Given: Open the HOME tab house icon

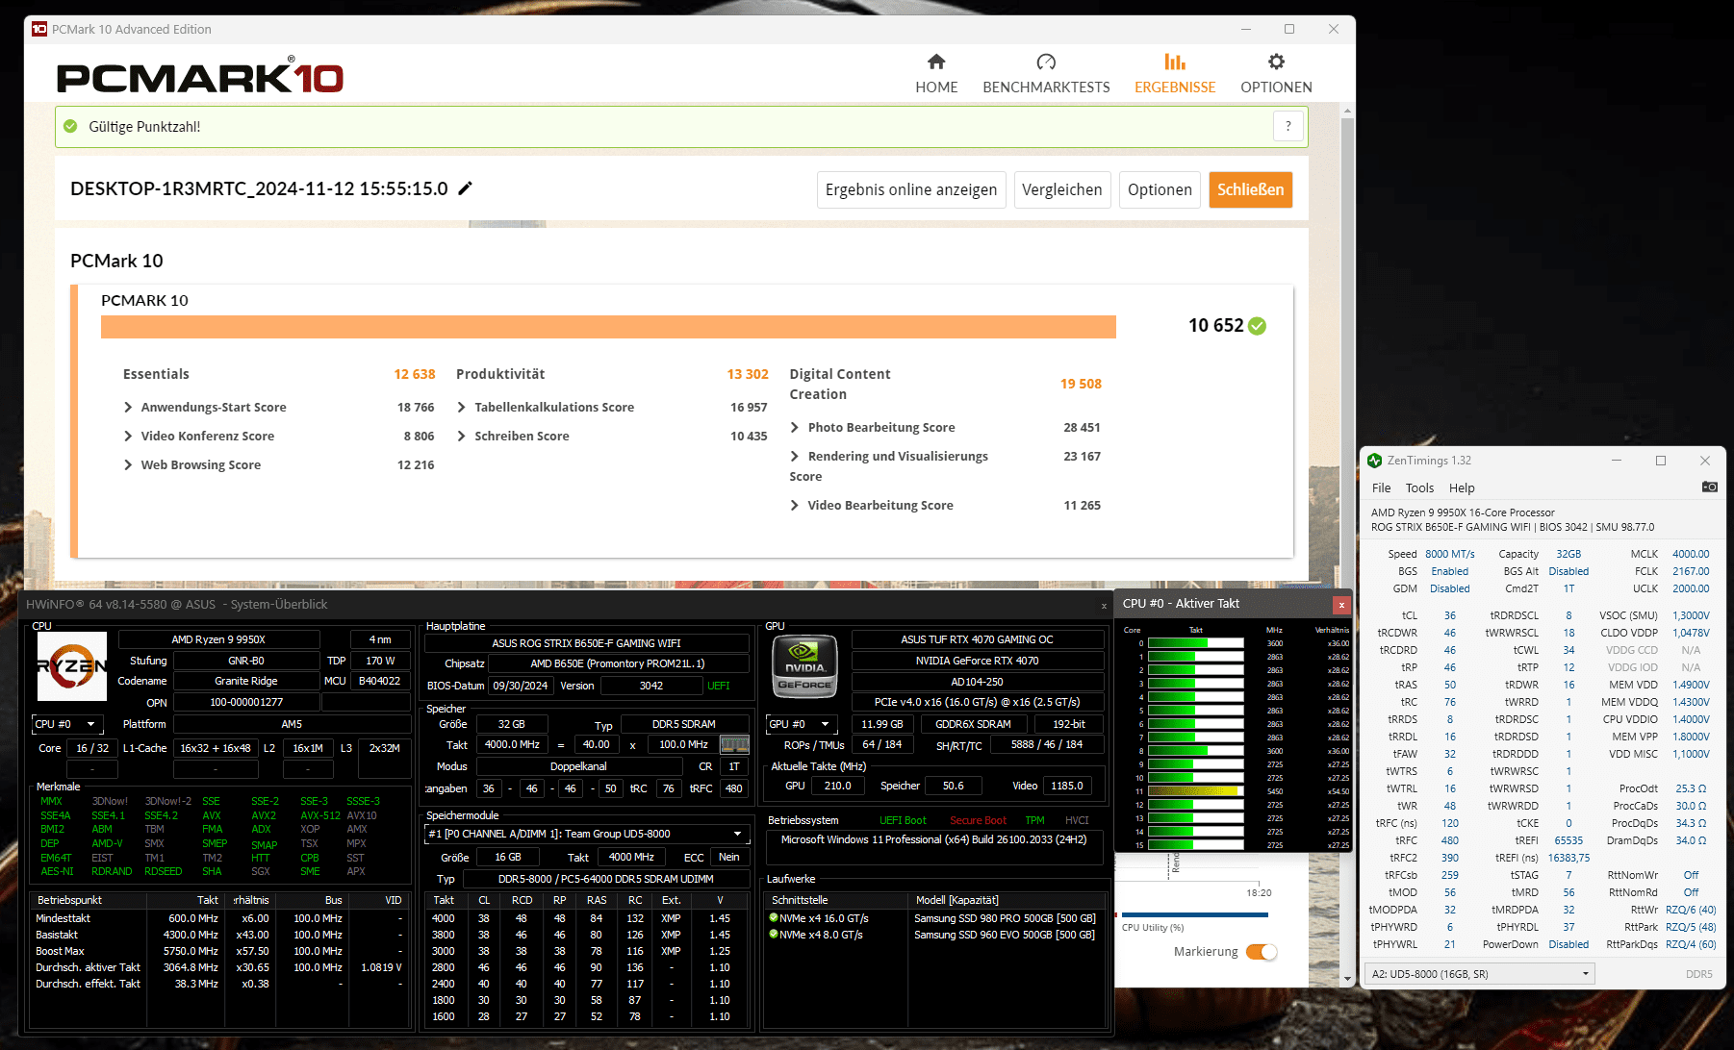Looking at the screenshot, I should pyautogui.click(x=936, y=62).
